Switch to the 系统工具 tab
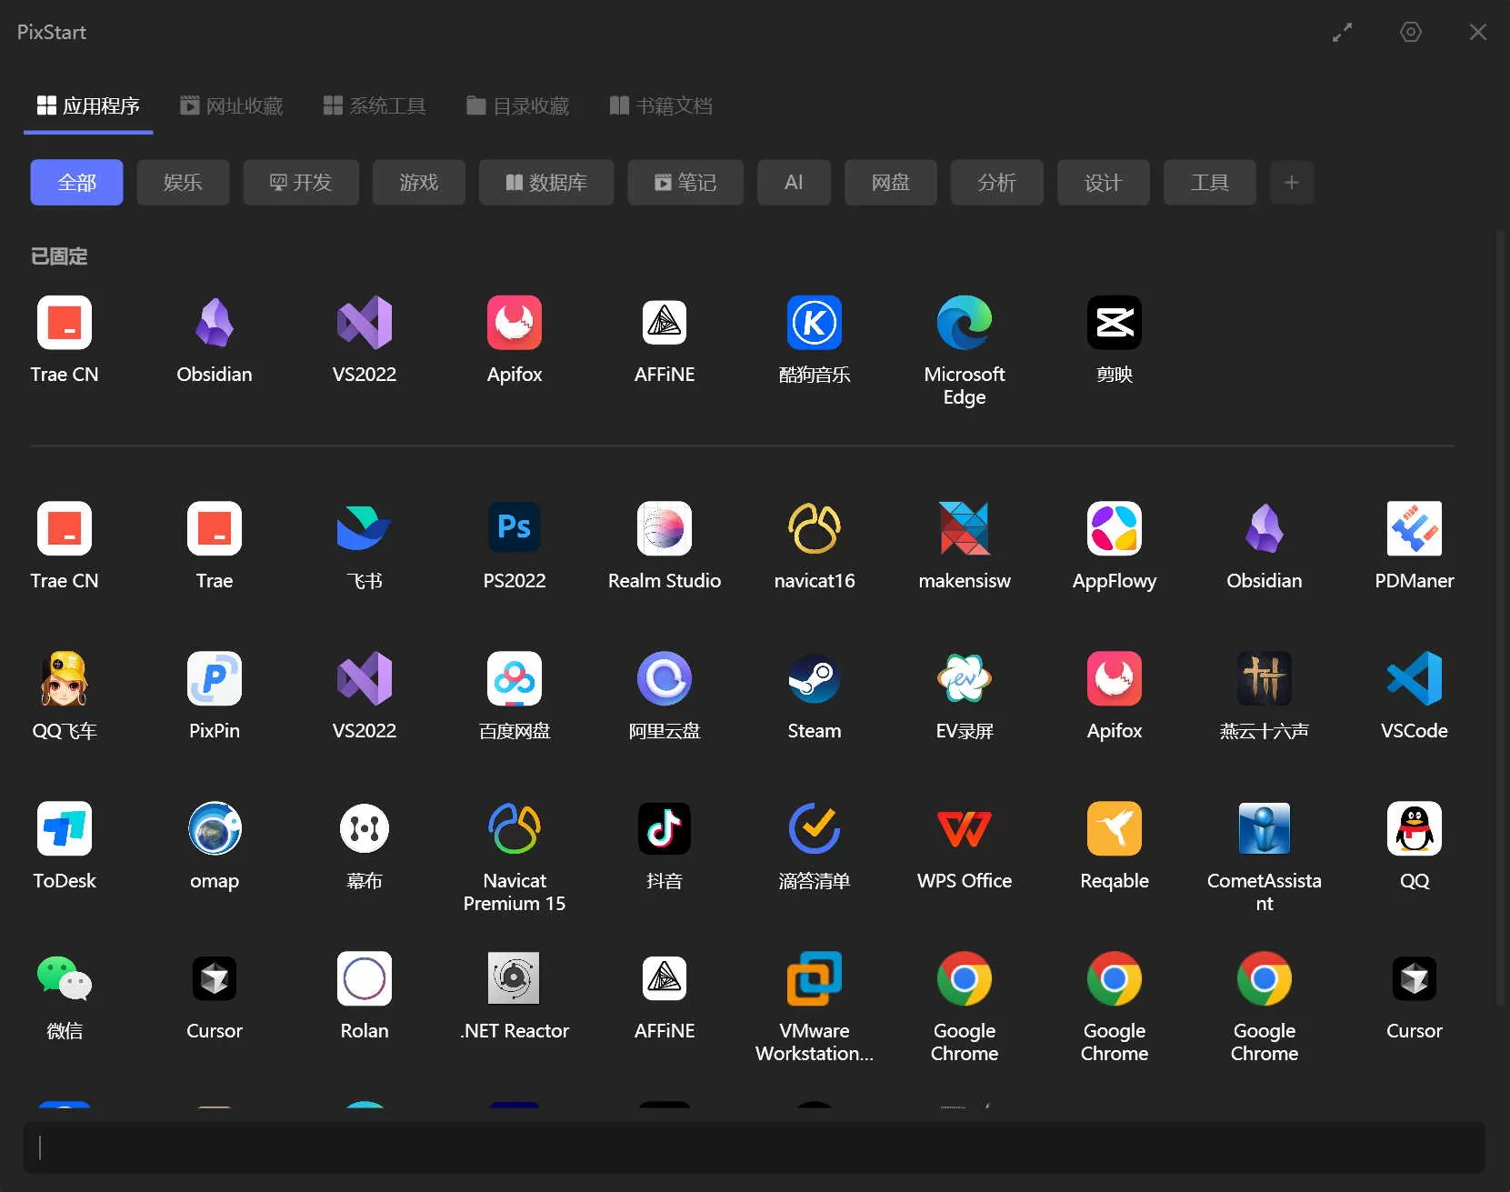This screenshot has height=1192, width=1510. 374,105
